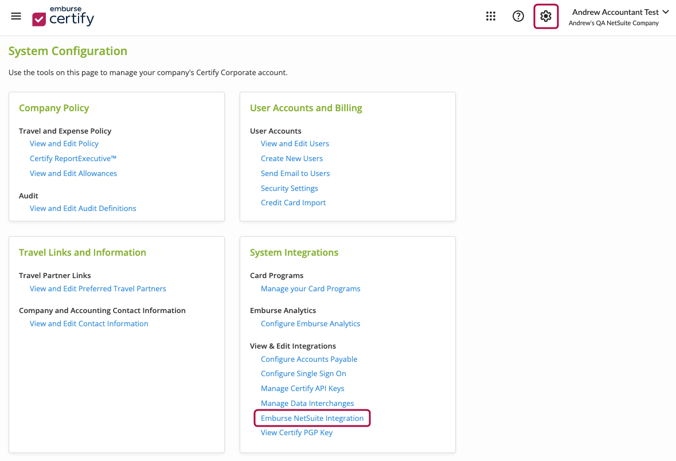676x461 pixels.
Task: Click the Emburse Certify logo
Action: (x=63, y=17)
